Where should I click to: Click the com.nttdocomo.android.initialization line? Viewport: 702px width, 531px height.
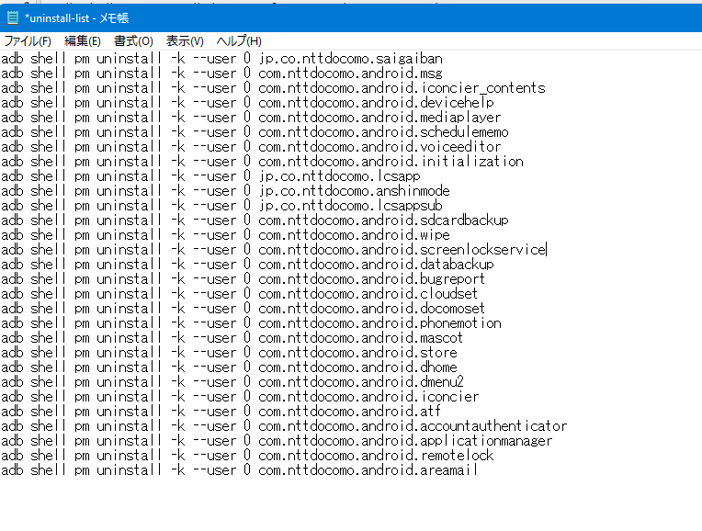point(263,162)
